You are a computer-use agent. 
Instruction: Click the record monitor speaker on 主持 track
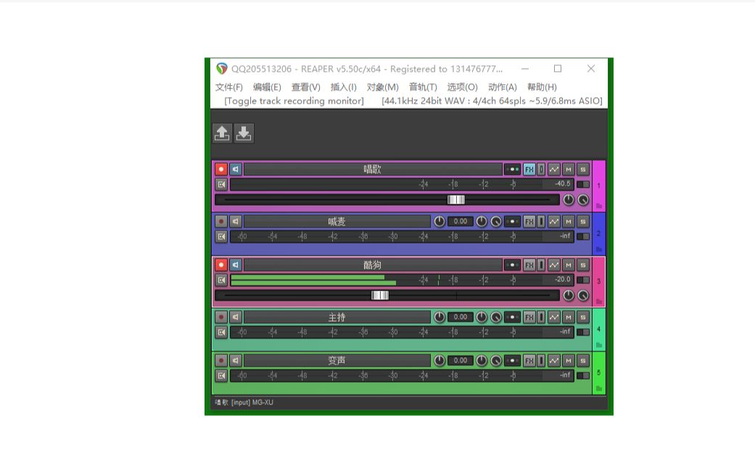pos(236,317)
